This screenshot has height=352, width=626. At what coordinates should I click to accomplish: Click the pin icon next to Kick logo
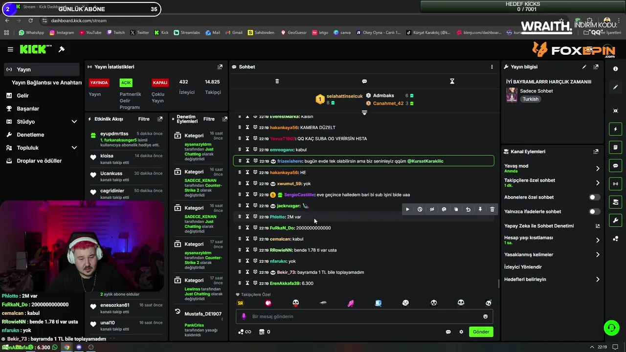click(62, 49)
